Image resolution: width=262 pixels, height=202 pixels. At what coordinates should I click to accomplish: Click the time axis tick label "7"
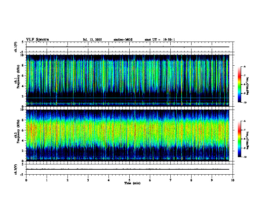point(171,180)
